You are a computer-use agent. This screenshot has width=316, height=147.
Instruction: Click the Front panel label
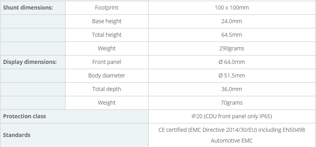[107, 62]
